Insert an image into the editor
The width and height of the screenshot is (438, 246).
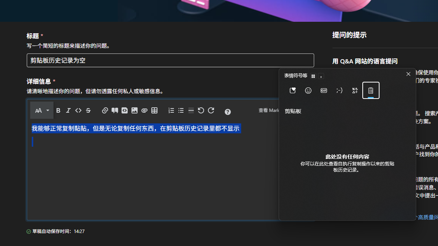click(x=134, y=110)
